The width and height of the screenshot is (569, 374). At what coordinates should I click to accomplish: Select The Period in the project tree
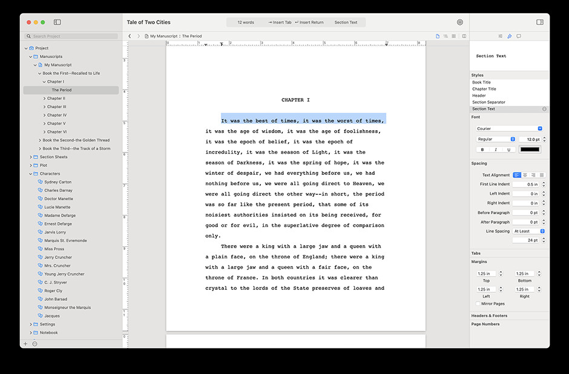pos(71,90)
